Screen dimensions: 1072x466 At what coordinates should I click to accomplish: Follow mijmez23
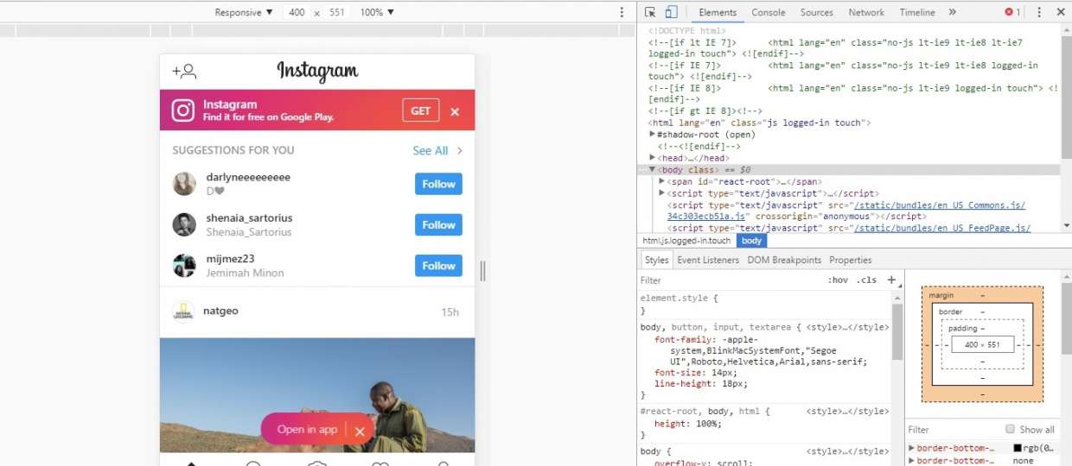pos(438,266)
